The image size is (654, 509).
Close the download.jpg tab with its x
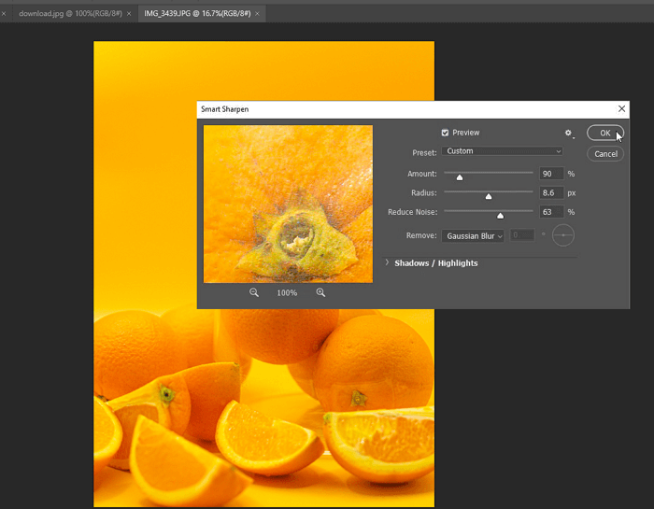pos(129,14)
